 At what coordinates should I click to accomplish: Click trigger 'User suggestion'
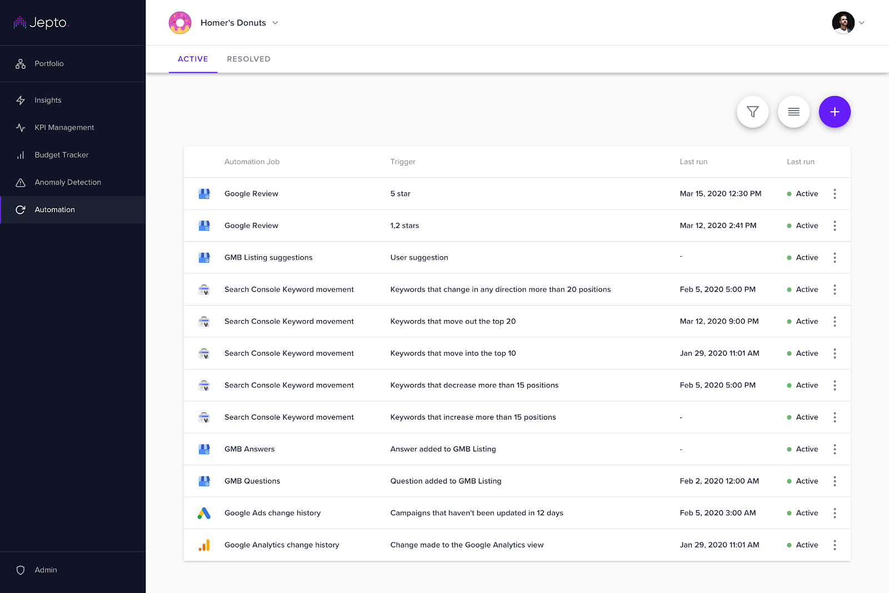(419, 257)
